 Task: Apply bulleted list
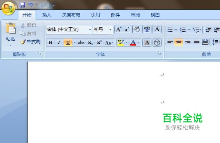[x=170, y=29]
